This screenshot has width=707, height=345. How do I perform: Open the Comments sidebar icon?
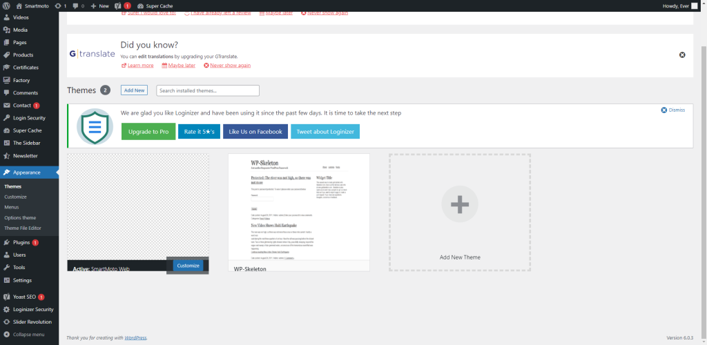click(x=6, y=92)
